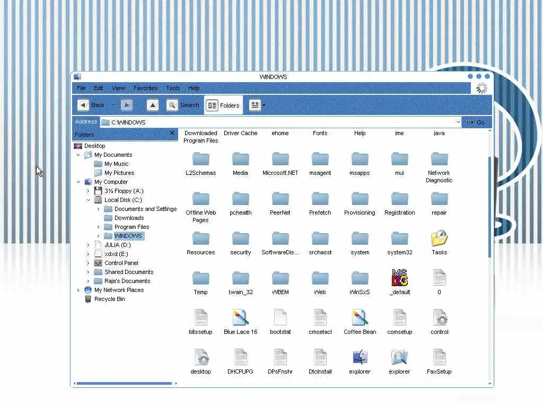Select the WinSxS folder icon

pyautogui.click(x=360, y=278)
